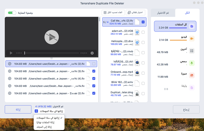204x131 pixels.
Task: Click the file list vertical scrollbar
Action: pos(99,19)
